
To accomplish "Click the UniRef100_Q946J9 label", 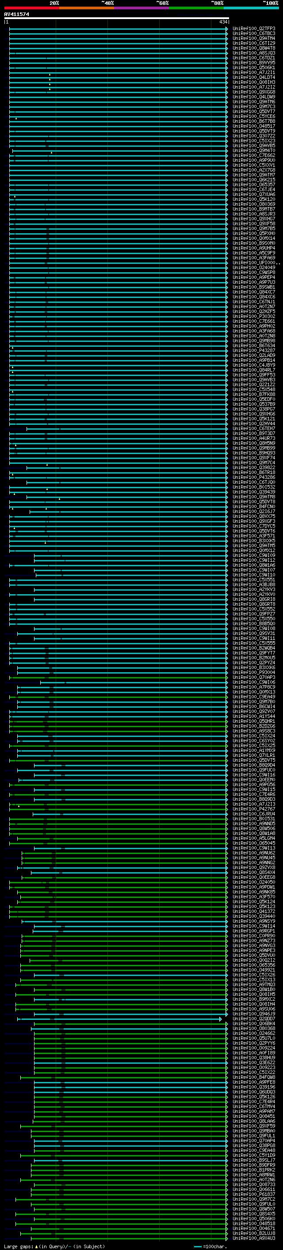I will (x=253, y=1014).
